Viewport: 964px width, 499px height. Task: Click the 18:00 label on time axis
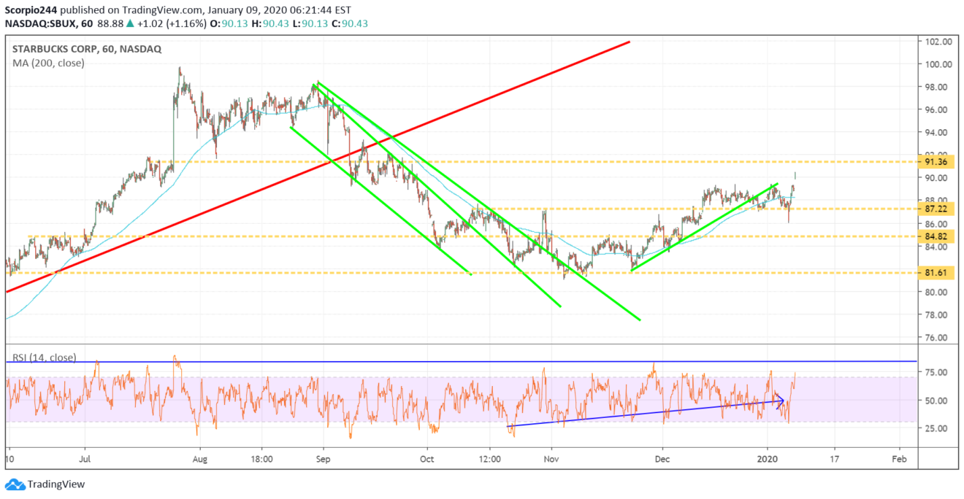coord(261,460)
